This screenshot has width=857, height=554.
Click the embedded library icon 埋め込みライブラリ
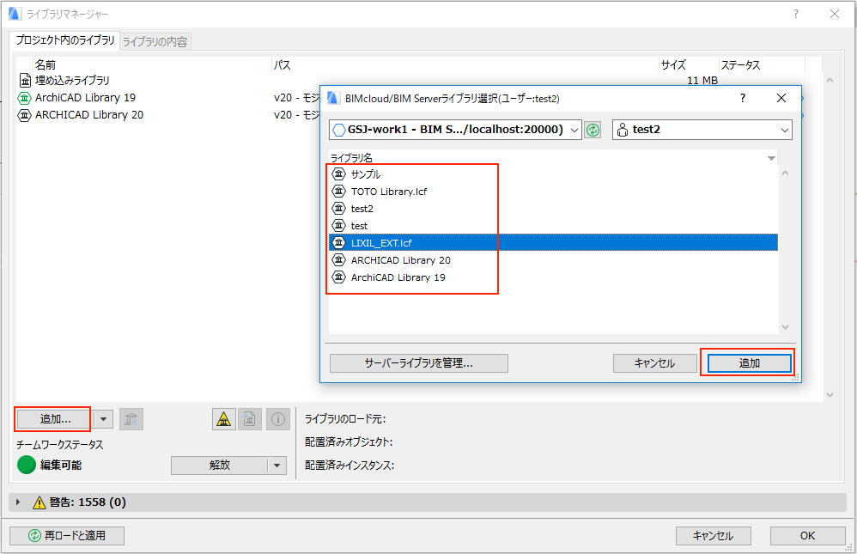(x=24, y=81)
